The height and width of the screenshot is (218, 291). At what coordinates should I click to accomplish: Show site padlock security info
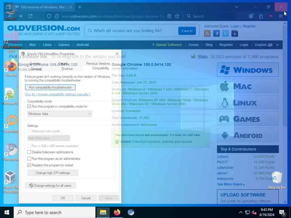(x=57, y=16)
